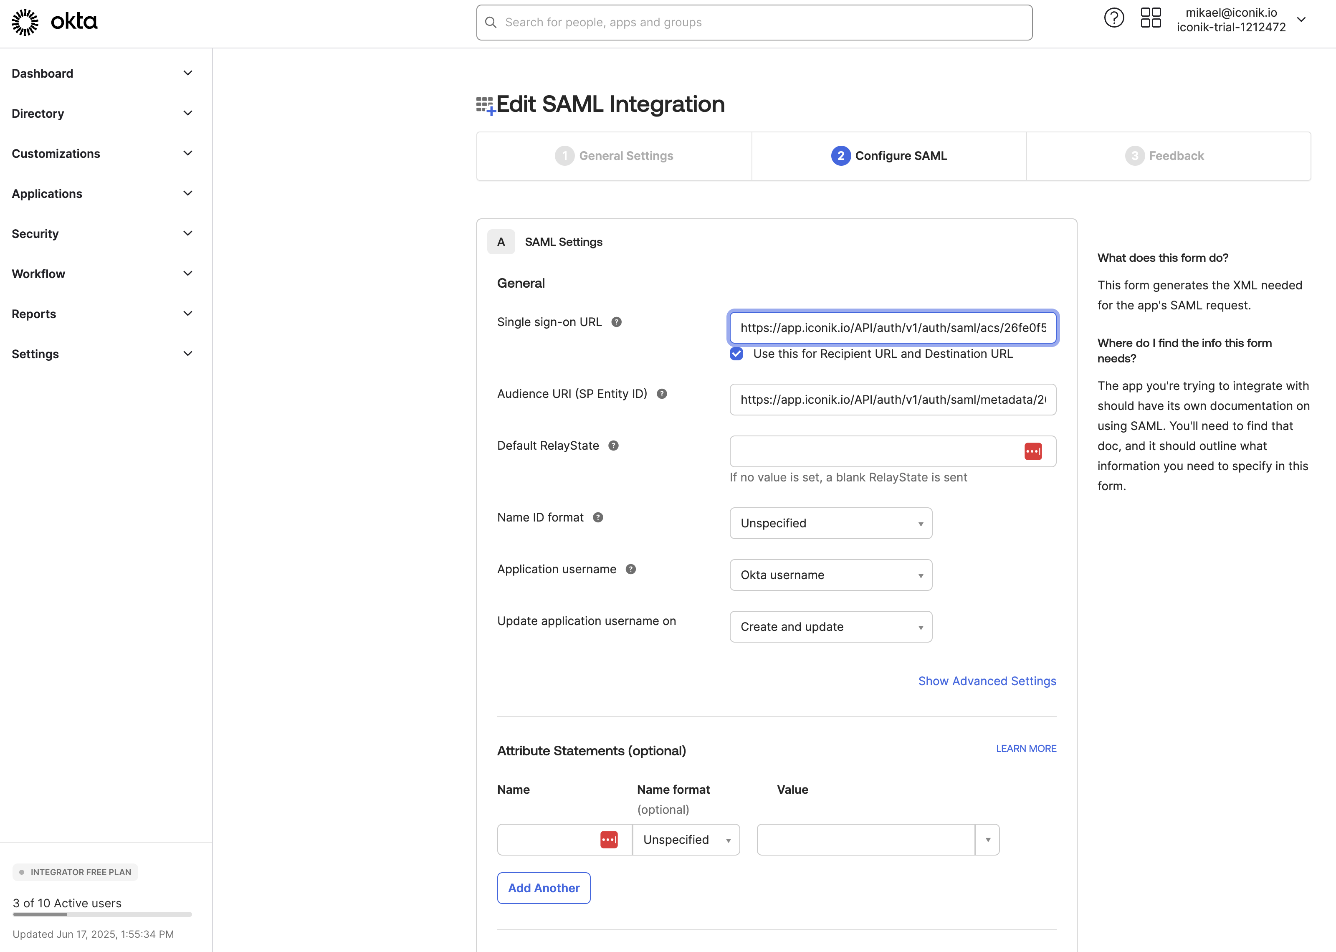Click the help icon beside Name ID format
1336x952 pixels.
598,518
